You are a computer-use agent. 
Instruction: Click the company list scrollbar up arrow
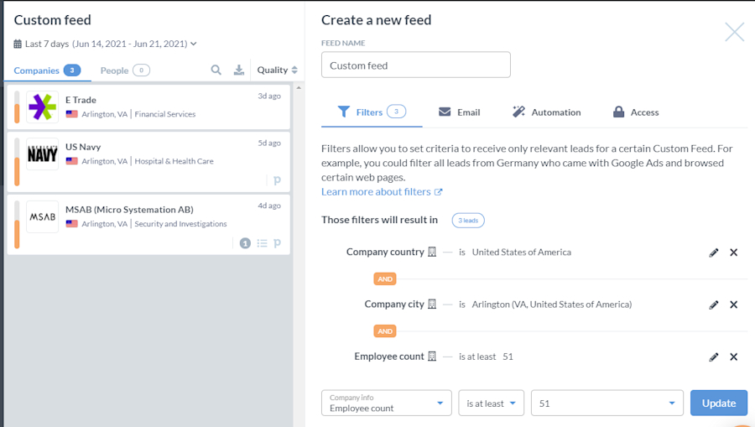tap(299, 87)
